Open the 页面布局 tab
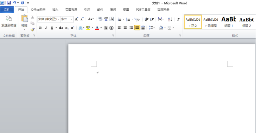256x133 pixels. (x=71, y=10)
